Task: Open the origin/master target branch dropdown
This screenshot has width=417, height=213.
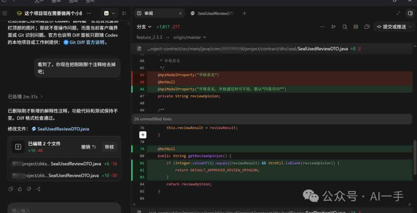Action: (190, 37)
